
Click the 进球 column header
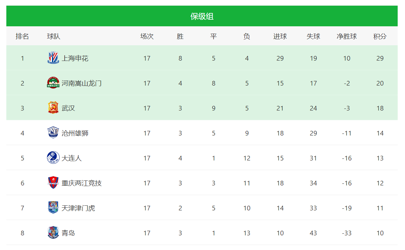[280, 36]
